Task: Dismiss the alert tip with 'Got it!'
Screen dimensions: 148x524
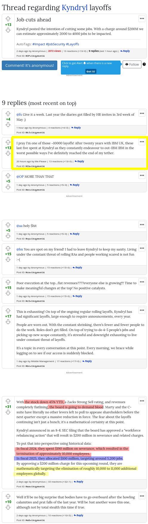Action: click(x=91, y=72)
